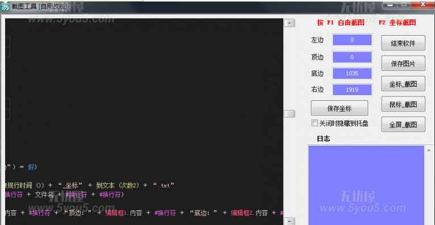435x225 pixels.
Task: Click the app icon in title bar
Action: coord(5,6)
